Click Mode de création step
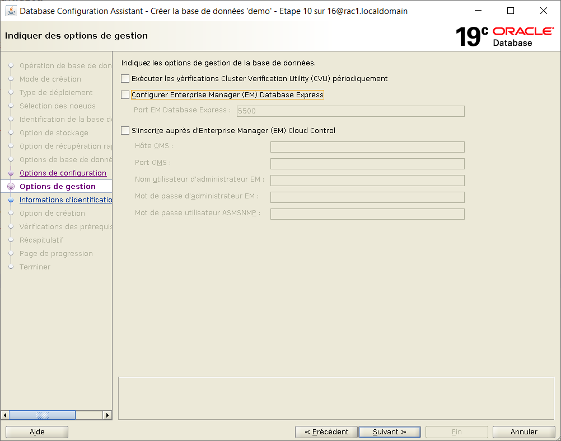The image size is (561, 441). (50, 79)
